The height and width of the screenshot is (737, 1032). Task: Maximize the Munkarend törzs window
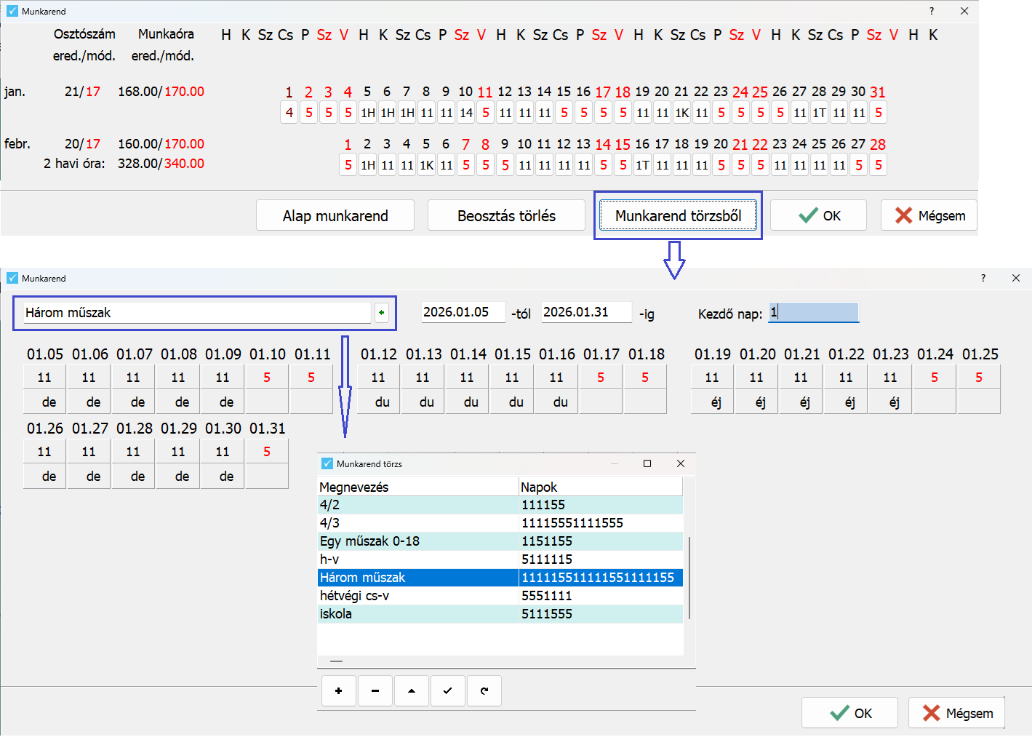pyautogui.click(x=647, y=463)
